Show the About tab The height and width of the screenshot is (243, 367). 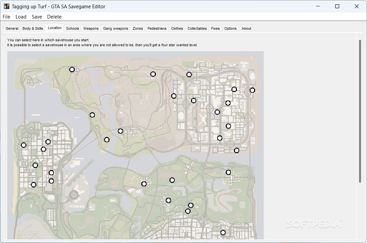click(246, 28)
